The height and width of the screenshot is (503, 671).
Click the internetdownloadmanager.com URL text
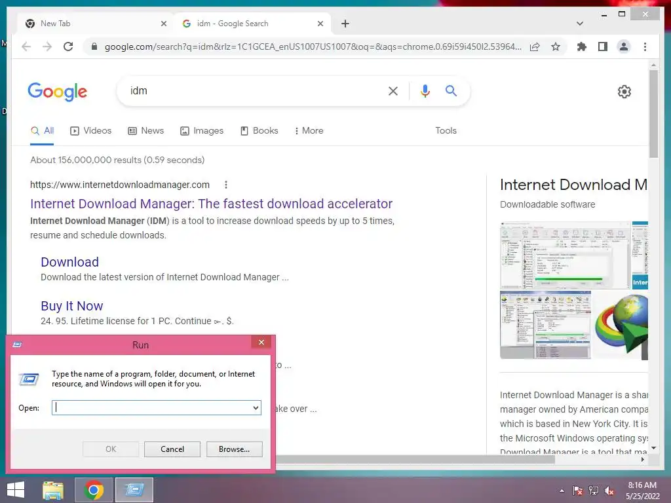click(120, 185)
